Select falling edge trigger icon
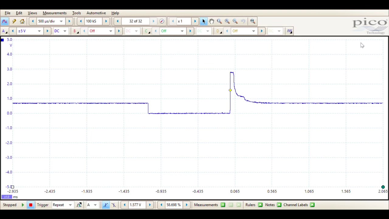 pyautogui.click(x=114, y=205)
